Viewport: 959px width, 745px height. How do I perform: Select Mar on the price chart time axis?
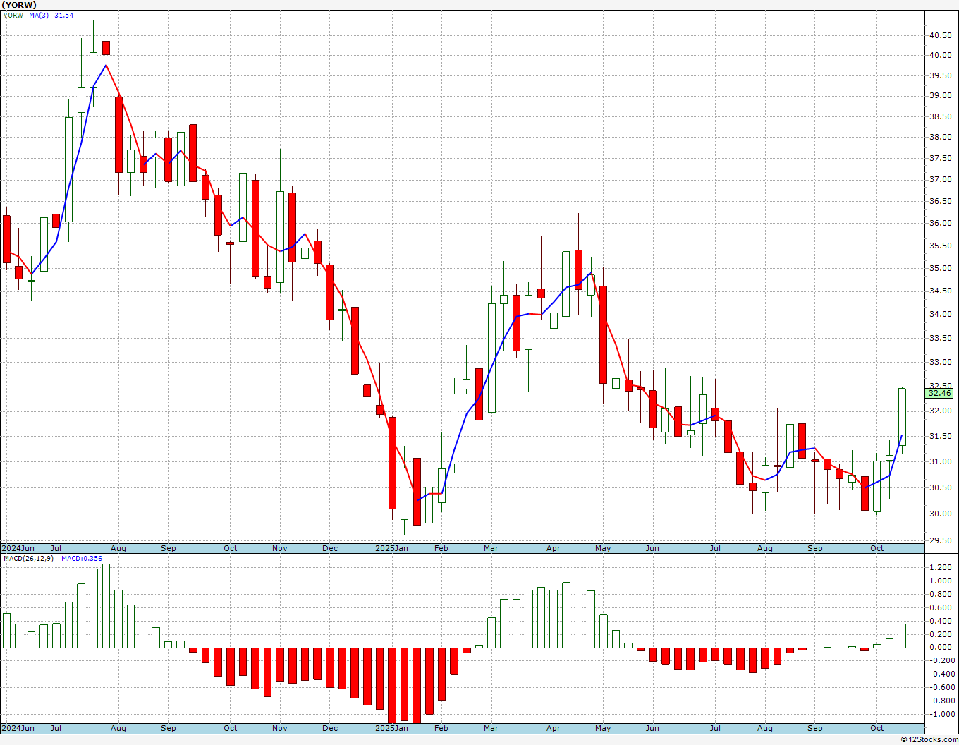[491, 549]
